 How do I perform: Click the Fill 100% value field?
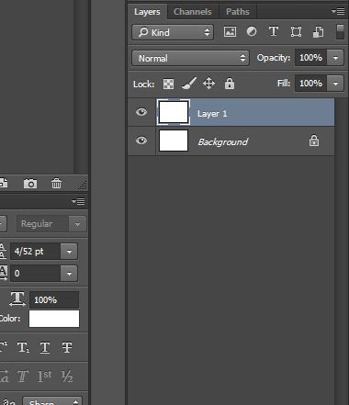click(310, 84)
